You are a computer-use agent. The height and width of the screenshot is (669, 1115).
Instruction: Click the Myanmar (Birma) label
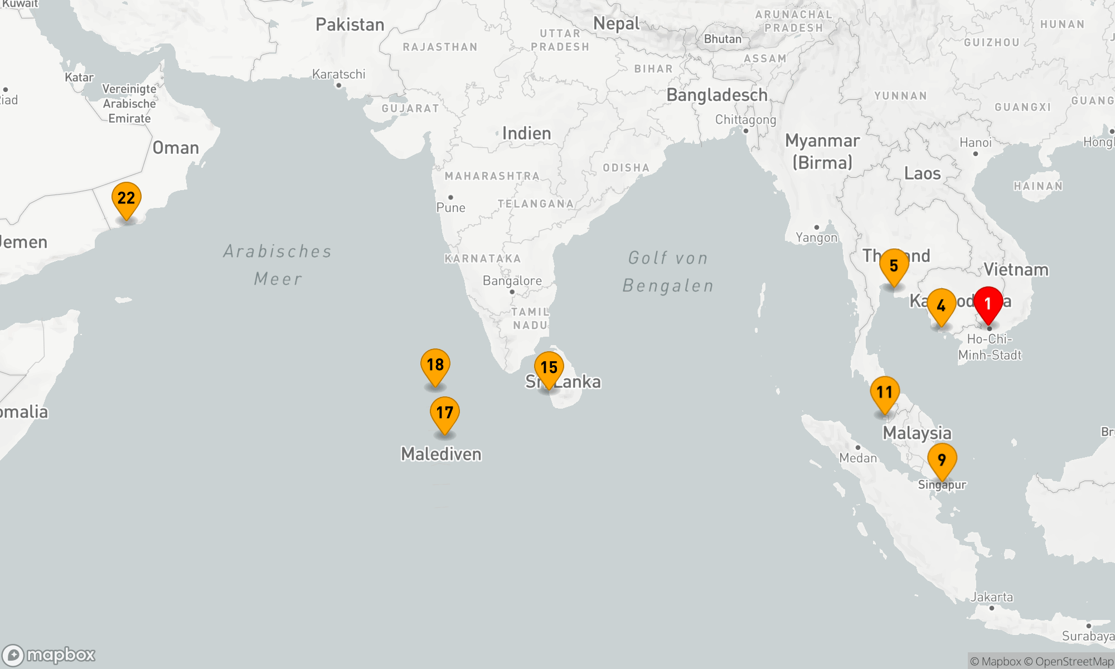[x=822, y=151]
